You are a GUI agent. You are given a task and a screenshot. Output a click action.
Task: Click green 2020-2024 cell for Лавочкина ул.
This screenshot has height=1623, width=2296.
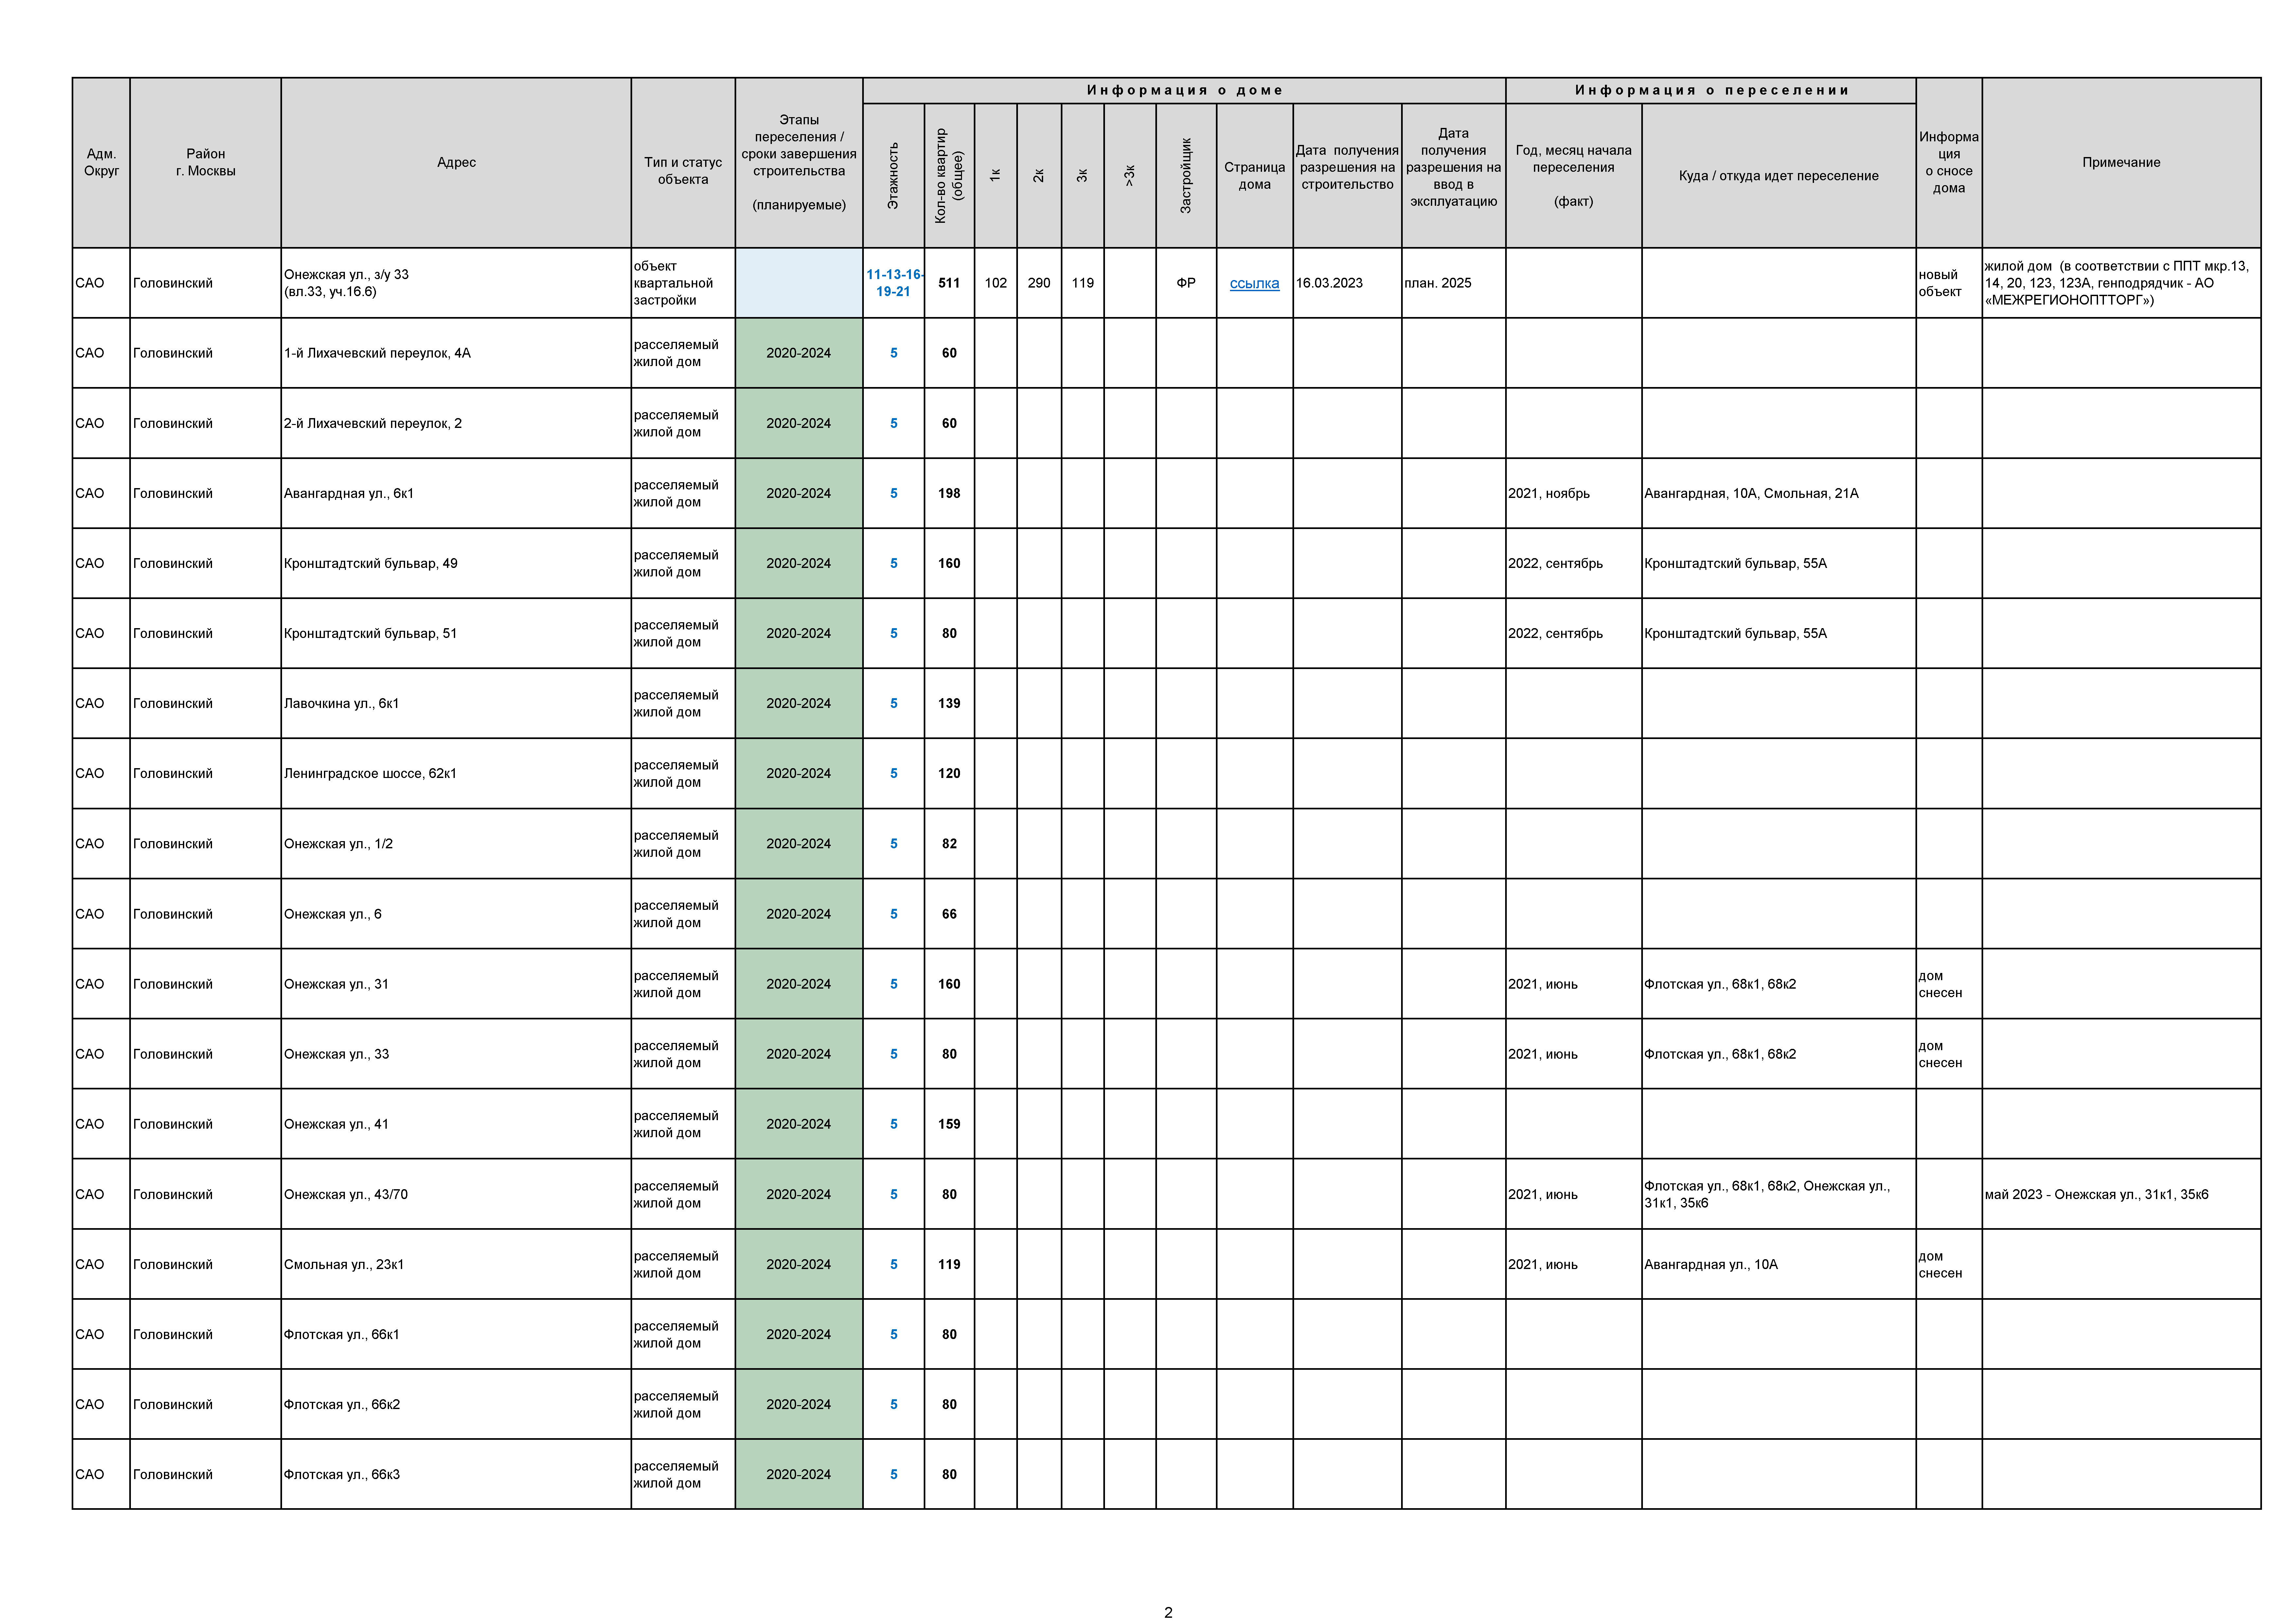[798, 703]
